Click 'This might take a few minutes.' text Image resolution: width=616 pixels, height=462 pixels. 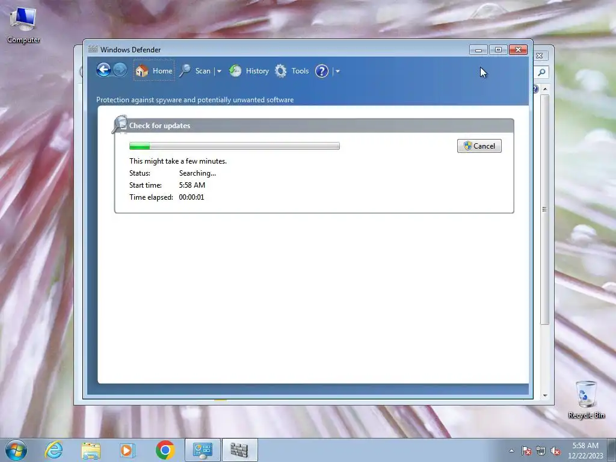(x=178, y=161)
